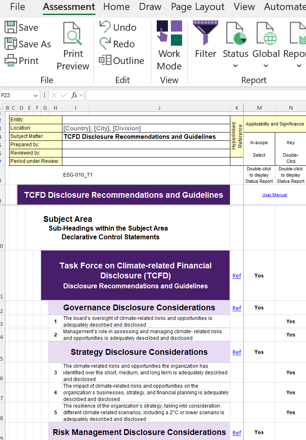This screenshot has width=306, height=440.
Task: Click the formula bar input field
Action: point(195,95)
